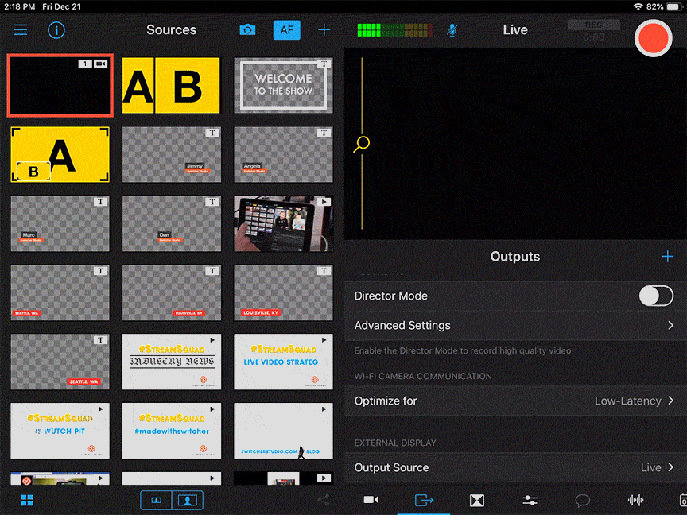This screenshot has width=687, height=515.
Task: Add a new source with plus icon
Action: click(324, 30)
